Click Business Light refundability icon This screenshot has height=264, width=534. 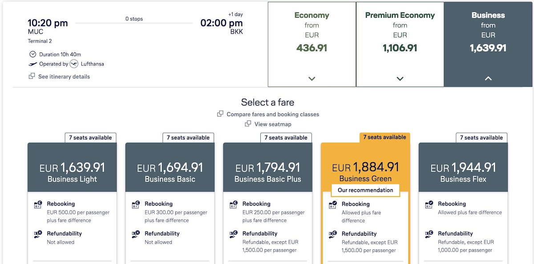coord(38,234)
